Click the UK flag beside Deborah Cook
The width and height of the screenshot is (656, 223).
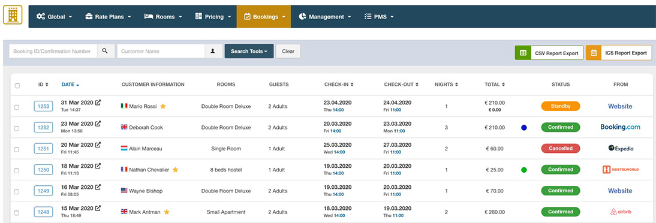click(x=124, y=127)
